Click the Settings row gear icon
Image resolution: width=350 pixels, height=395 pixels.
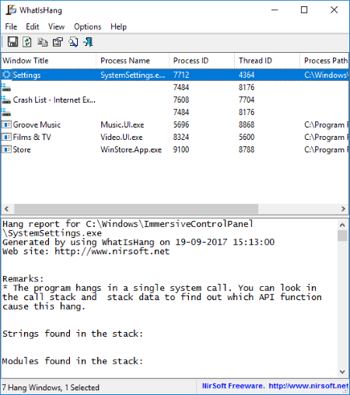6,75
